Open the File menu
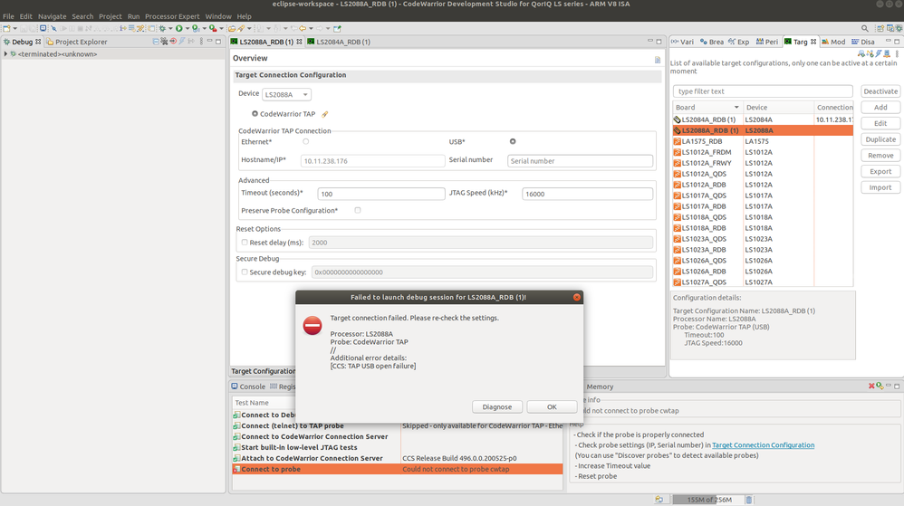Screen dimensions: 904x506 coord(8,16)
